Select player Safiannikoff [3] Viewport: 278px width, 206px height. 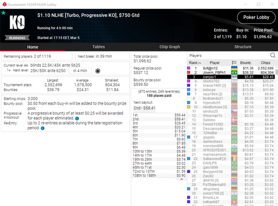tap(231, 159)
